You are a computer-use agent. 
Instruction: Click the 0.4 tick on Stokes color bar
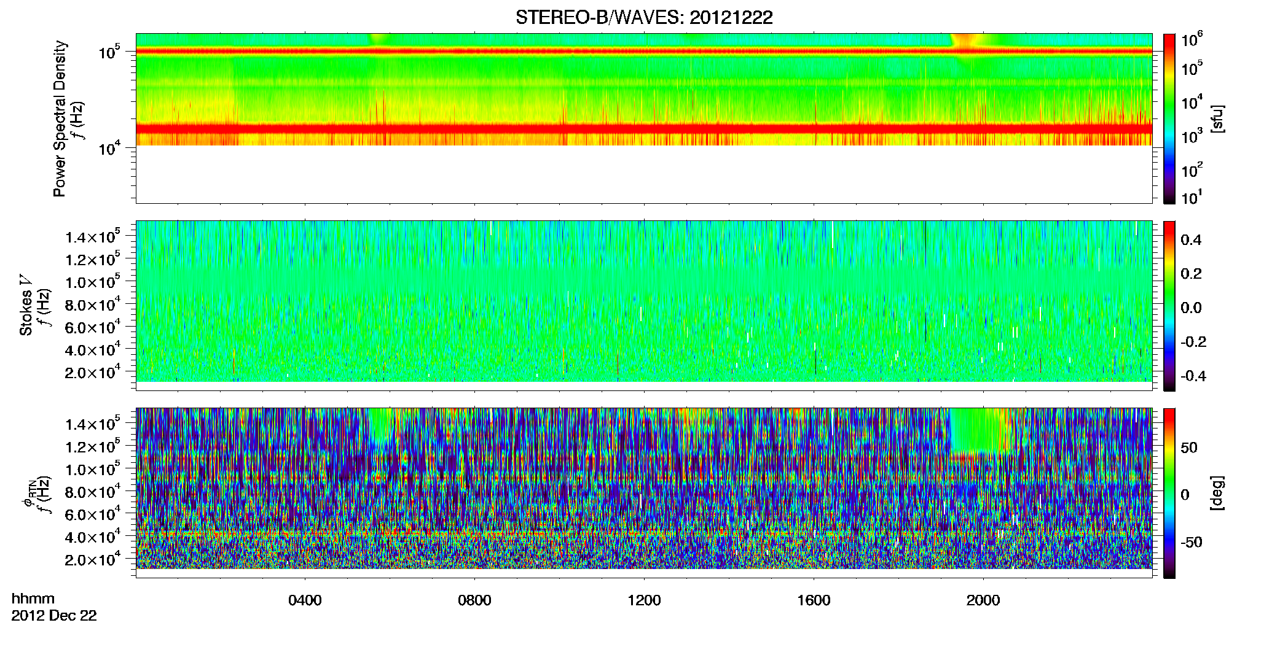pyautogui.click(x=1191, y=240)
